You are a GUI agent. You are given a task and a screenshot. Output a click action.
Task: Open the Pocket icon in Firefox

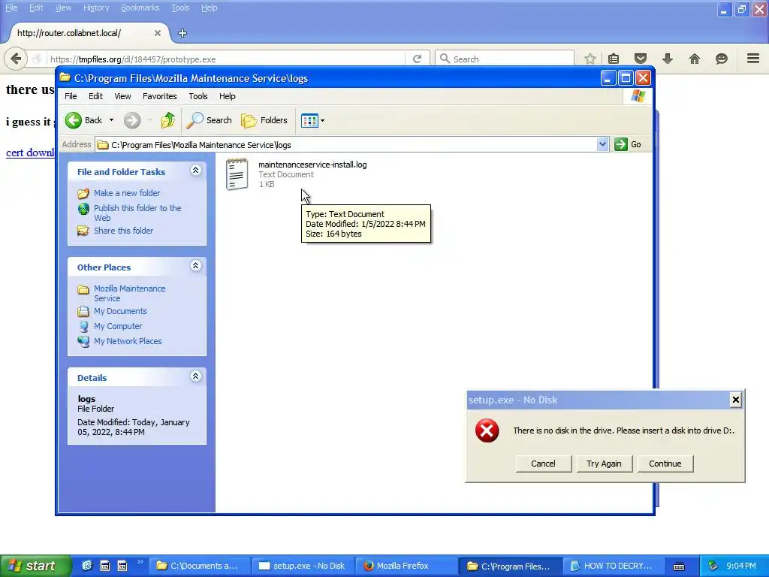[640, 59]
